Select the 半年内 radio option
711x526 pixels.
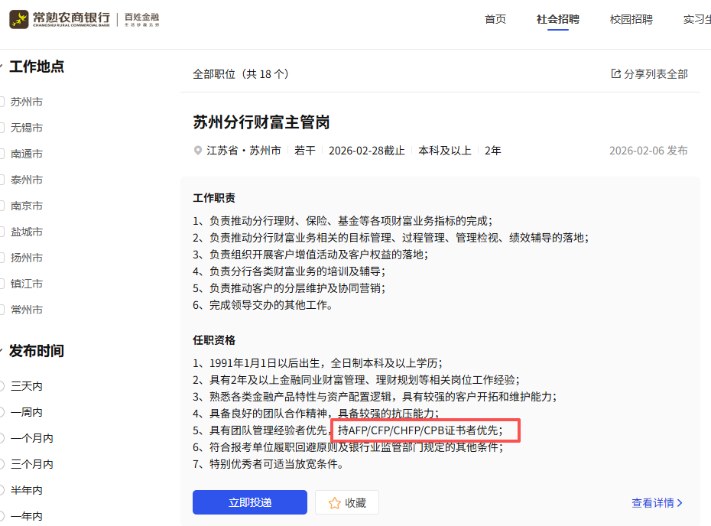coord(2,490)
